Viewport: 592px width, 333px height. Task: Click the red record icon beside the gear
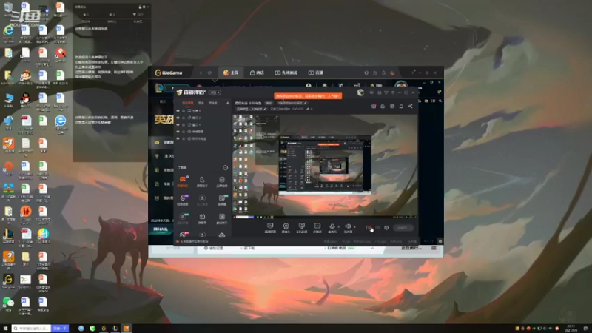pos(369,228)
